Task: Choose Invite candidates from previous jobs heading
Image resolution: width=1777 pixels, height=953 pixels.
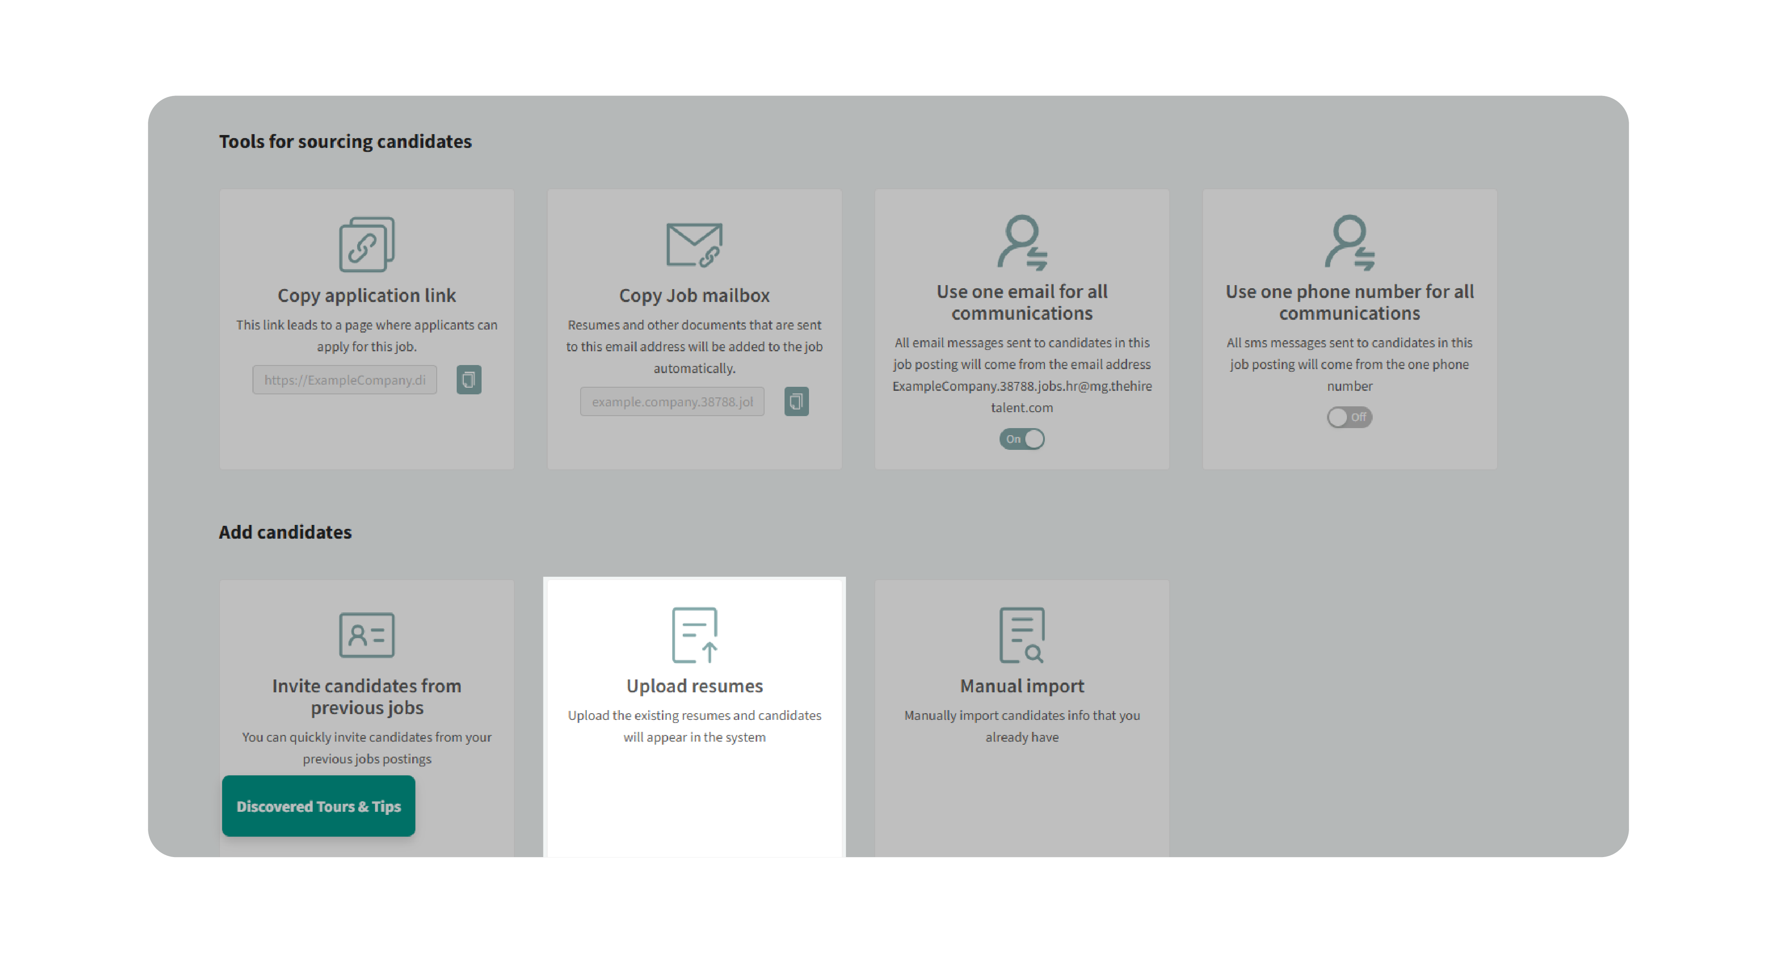Action: (367, 696)
